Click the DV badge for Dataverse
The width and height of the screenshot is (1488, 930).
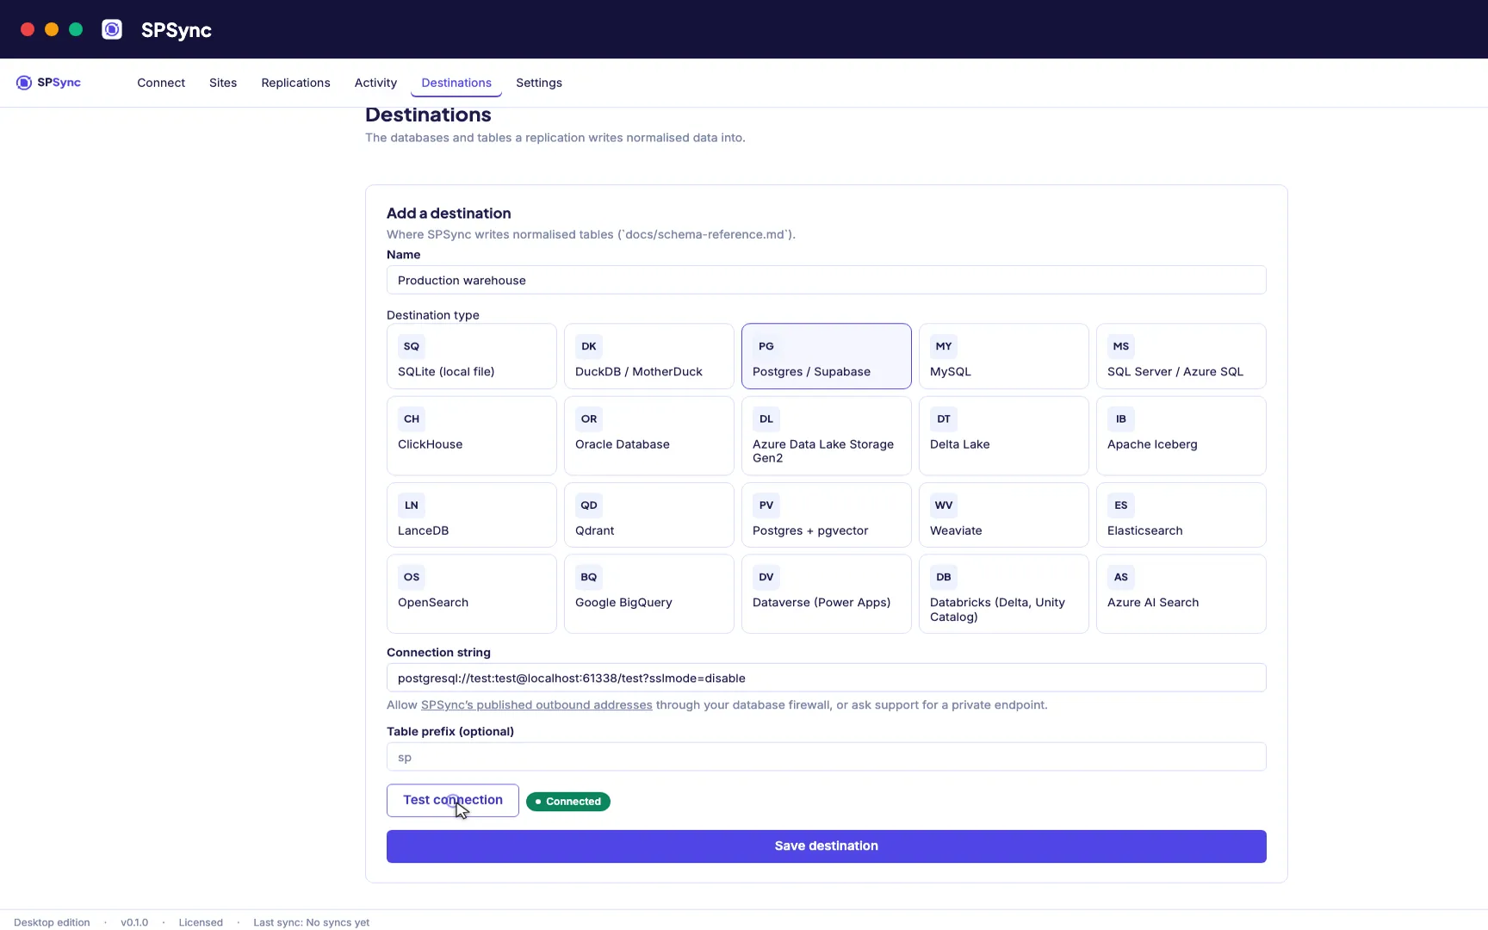[x=766, y=577]
